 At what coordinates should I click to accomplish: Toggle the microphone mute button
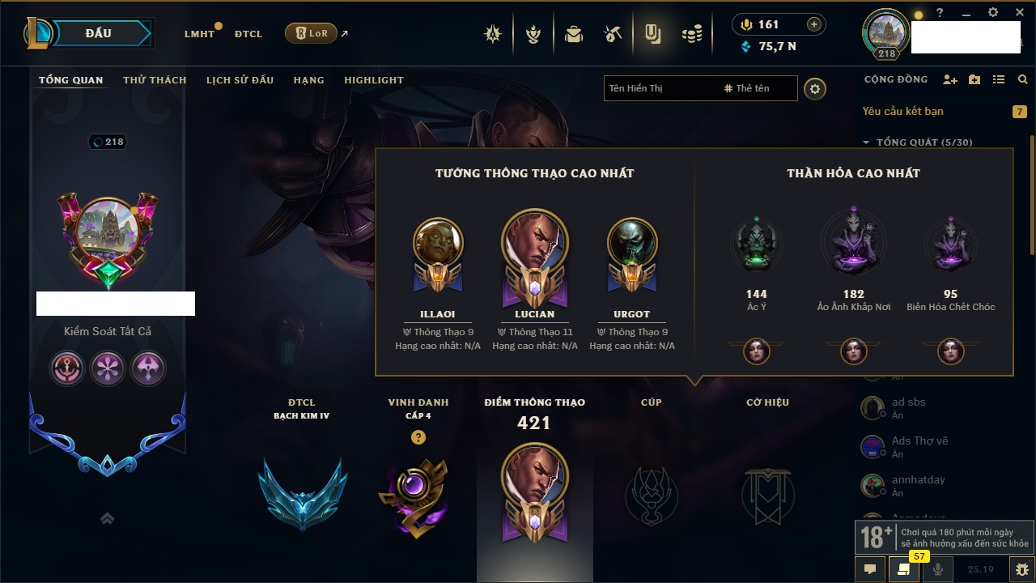click(938, 569)
